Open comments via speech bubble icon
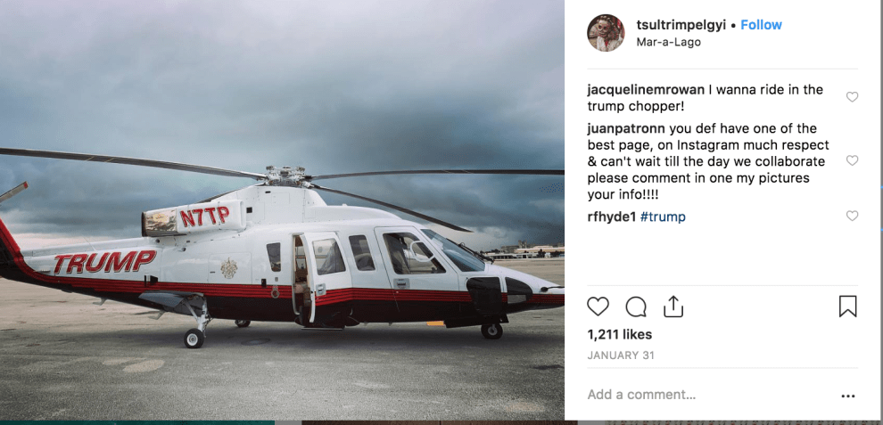The width and height of the screenshot is (883, 425). click(636, 306)
